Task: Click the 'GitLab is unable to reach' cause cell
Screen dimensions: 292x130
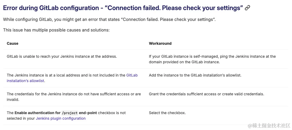Action: (62, 56)
